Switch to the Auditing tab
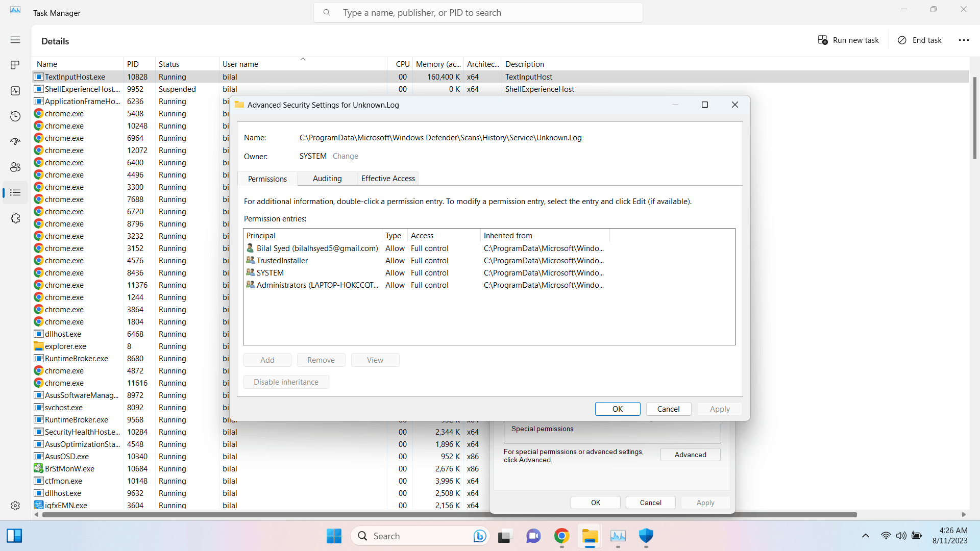The image size is (980, 551). click(x=327, y=178)
